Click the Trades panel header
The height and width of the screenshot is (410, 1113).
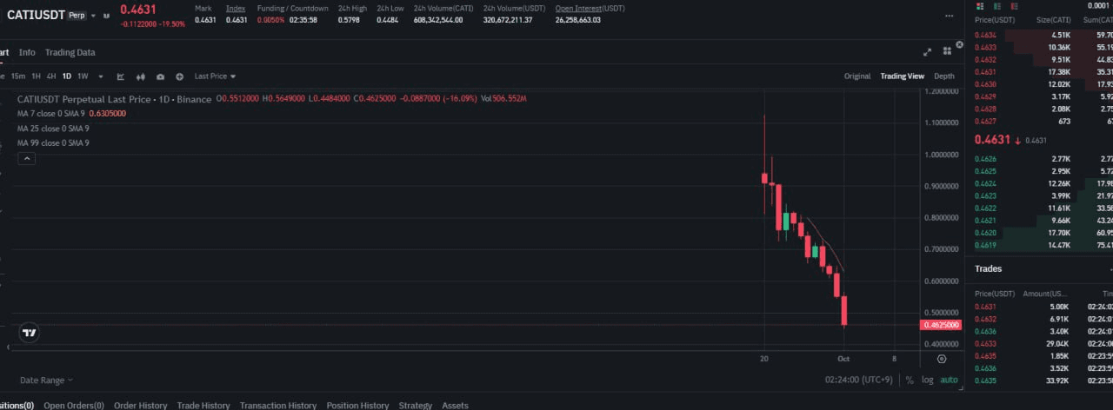click(x=988, y=269)
